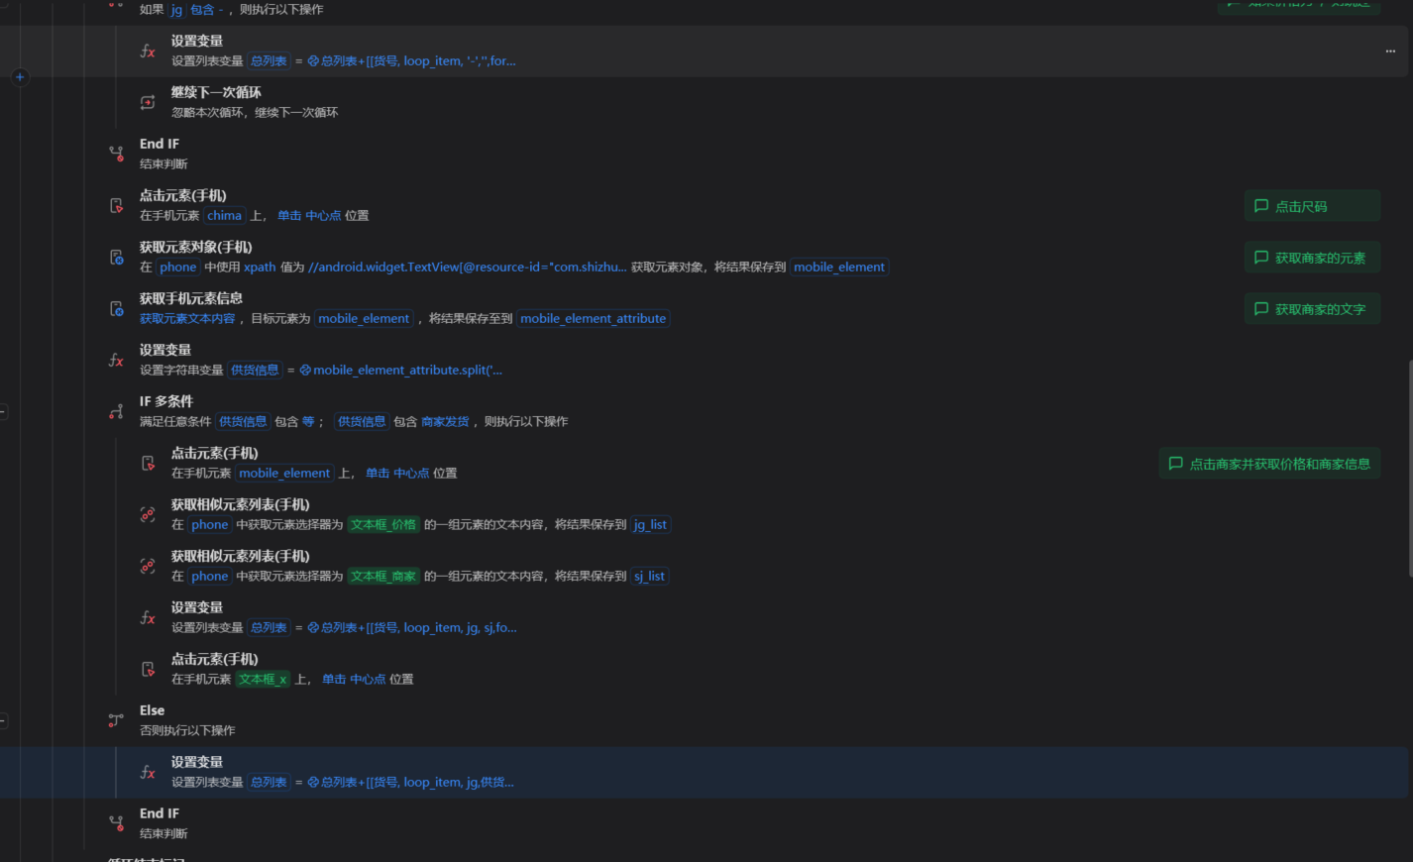Open the 获取商家的文字 comment note
The image size is (1413, 862).
point(1311,309)
